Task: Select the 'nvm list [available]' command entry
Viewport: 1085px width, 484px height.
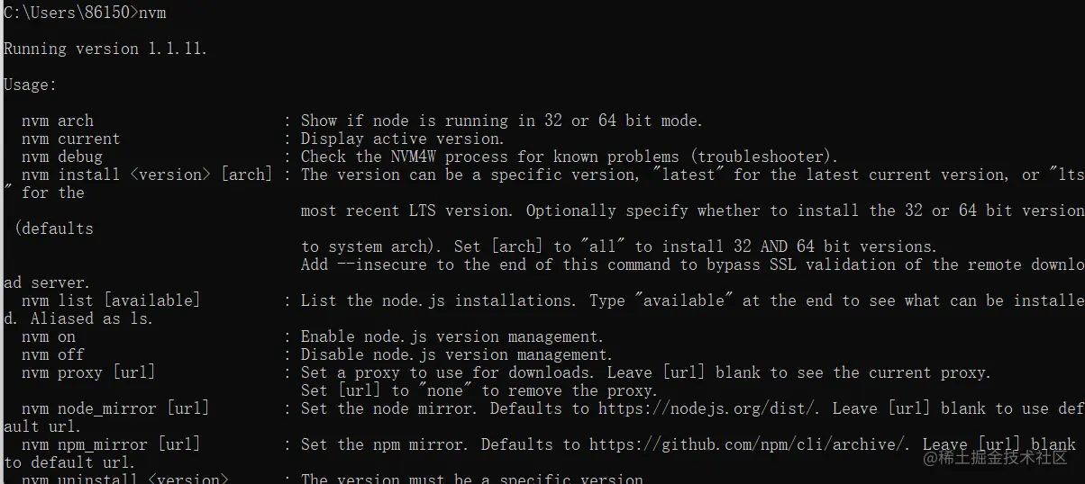Action: 111,300
